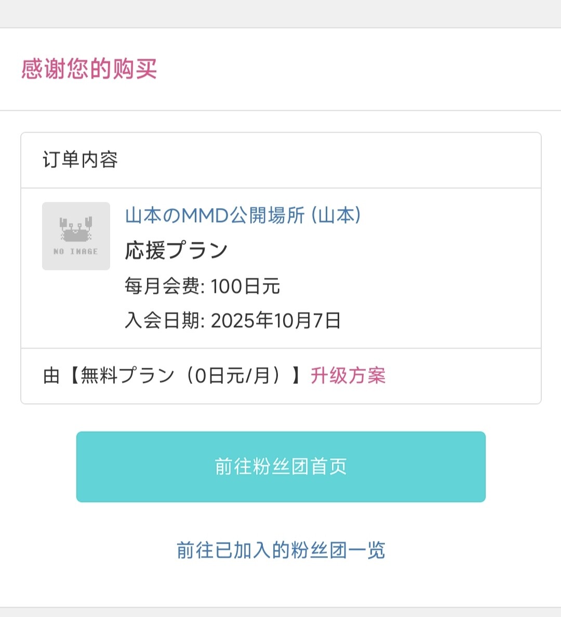Image resolution: width=561 pixels, height=617 pixels.
Task: Click the 感谢您的购买 heading
Action: click(89, 69)
